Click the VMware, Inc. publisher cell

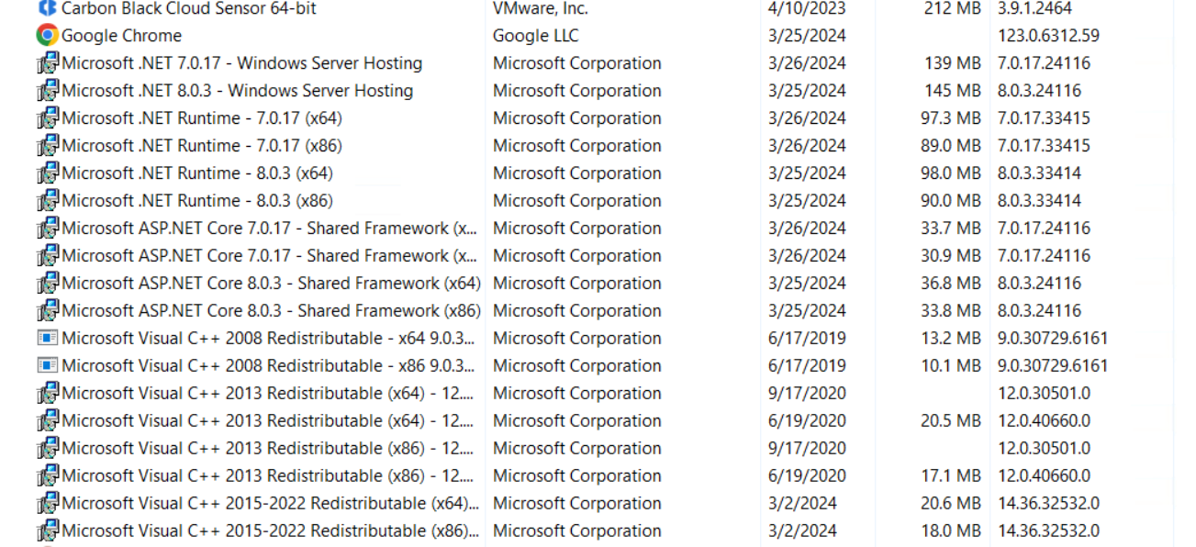[x=541, y=8]
